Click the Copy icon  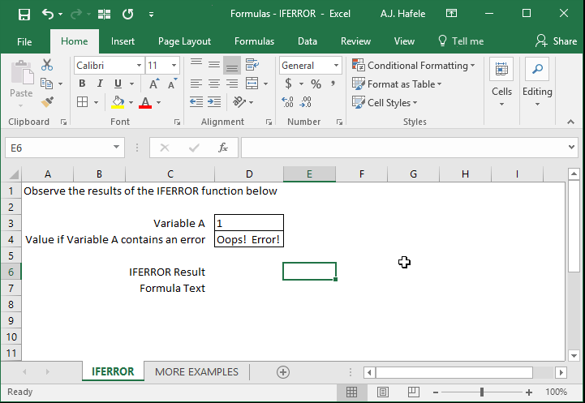(46, 84)
